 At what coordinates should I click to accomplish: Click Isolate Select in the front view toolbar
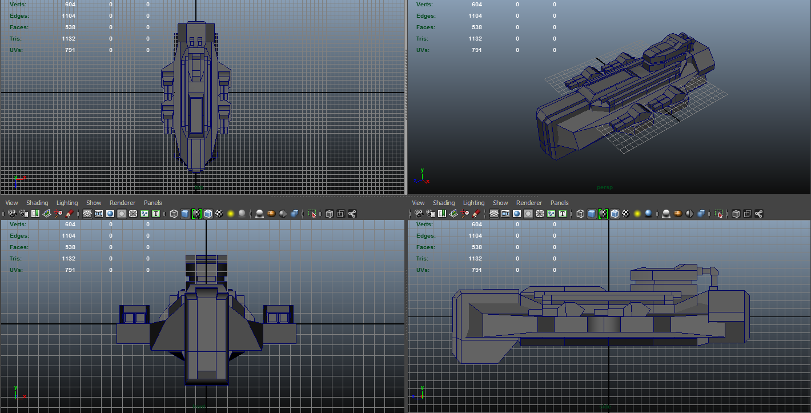[x=312, y=214]
